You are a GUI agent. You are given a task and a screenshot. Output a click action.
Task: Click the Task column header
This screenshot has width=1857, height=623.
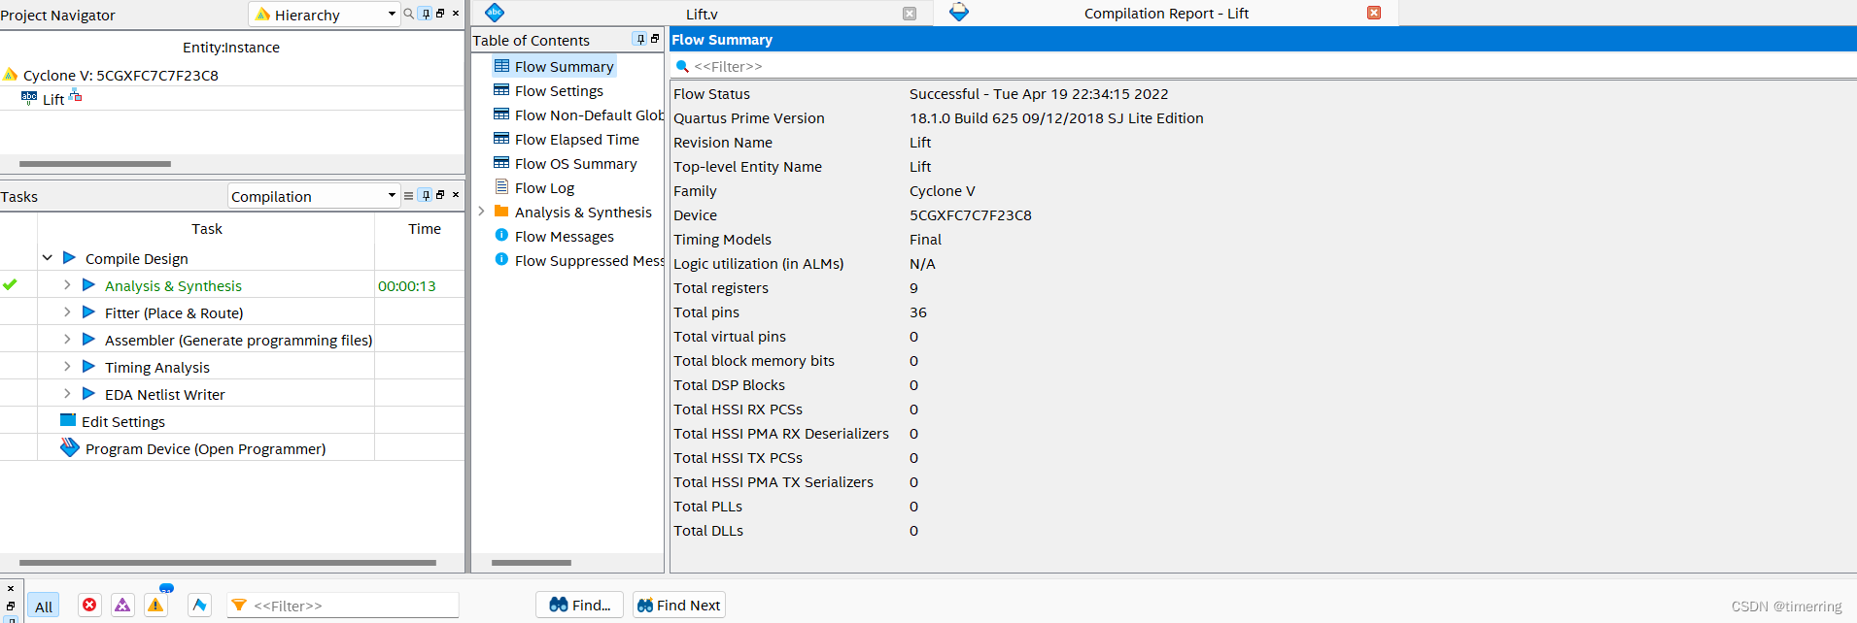pyautogui.click(x=206, y=229)
